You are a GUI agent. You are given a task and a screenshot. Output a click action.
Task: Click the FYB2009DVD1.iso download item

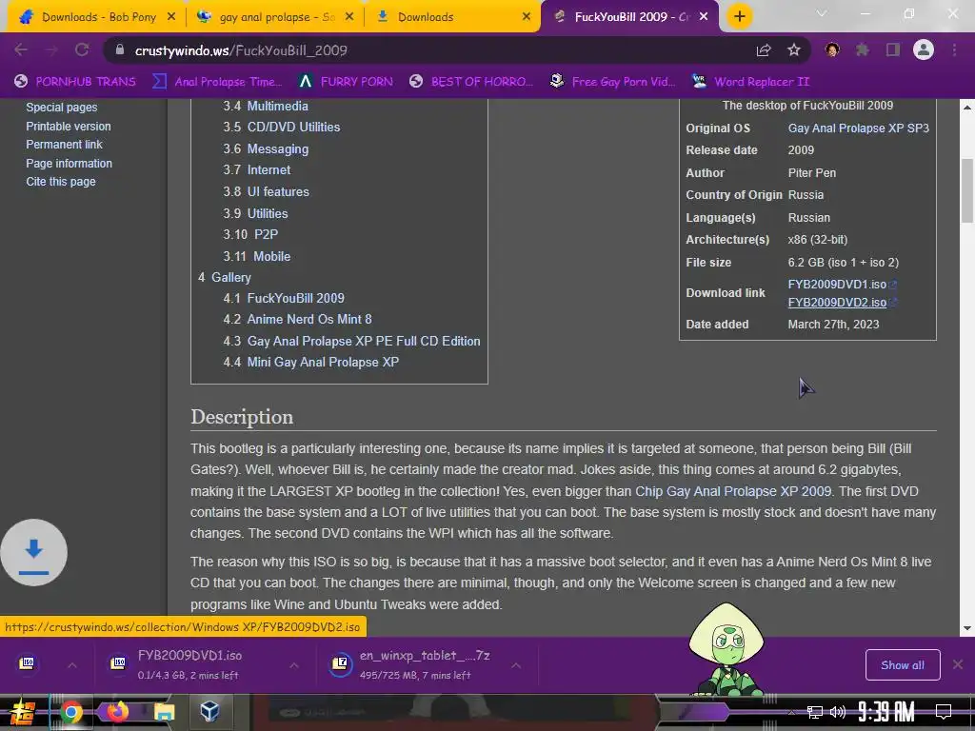(x=189, y=664)
